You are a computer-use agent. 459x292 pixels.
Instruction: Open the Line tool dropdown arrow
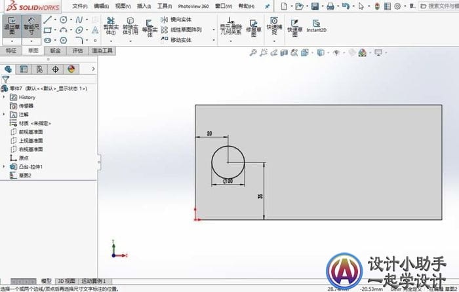55,20
